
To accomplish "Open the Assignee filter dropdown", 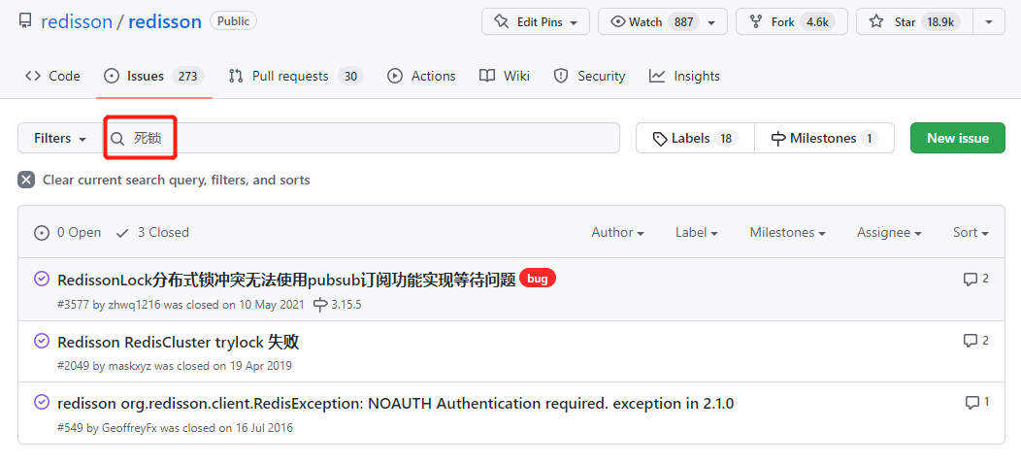I will pyautogui.click(x=889, y=233).
